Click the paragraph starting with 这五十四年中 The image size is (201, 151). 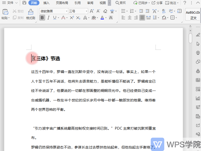[x=93, y=91]
